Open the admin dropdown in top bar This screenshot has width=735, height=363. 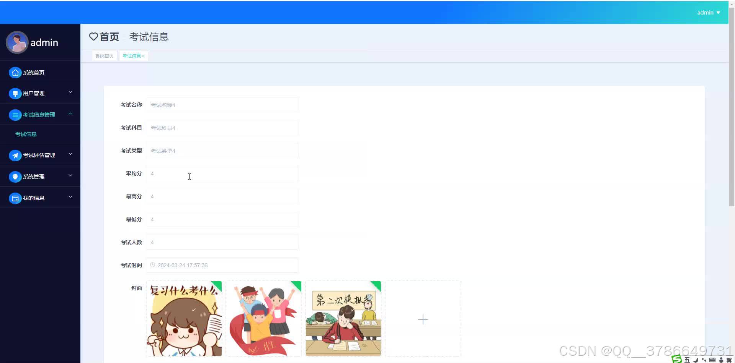(709, 13)
